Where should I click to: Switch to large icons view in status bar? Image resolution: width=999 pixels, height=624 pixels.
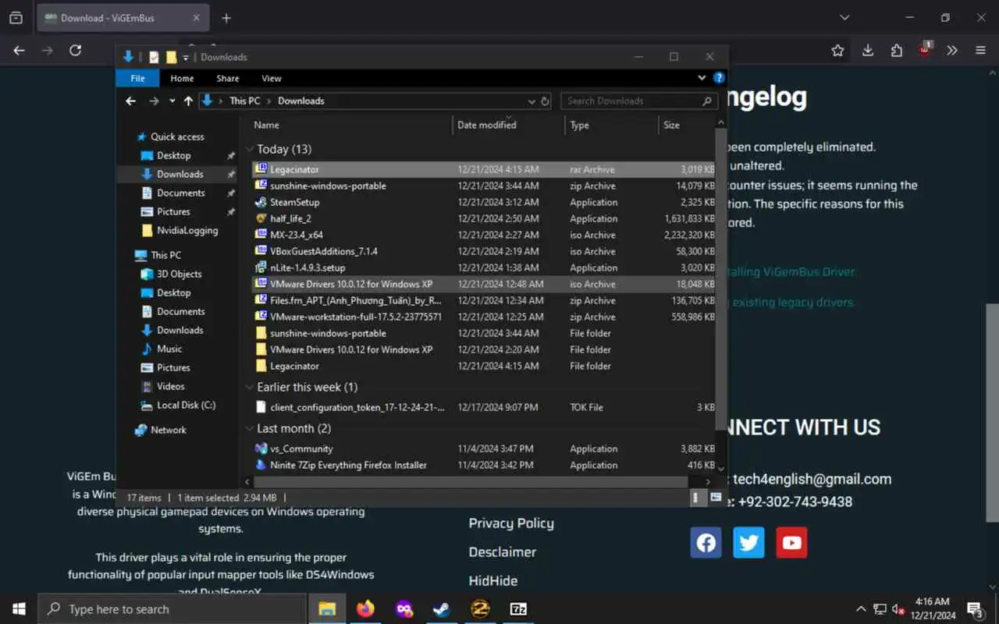(x=716, y=497)
